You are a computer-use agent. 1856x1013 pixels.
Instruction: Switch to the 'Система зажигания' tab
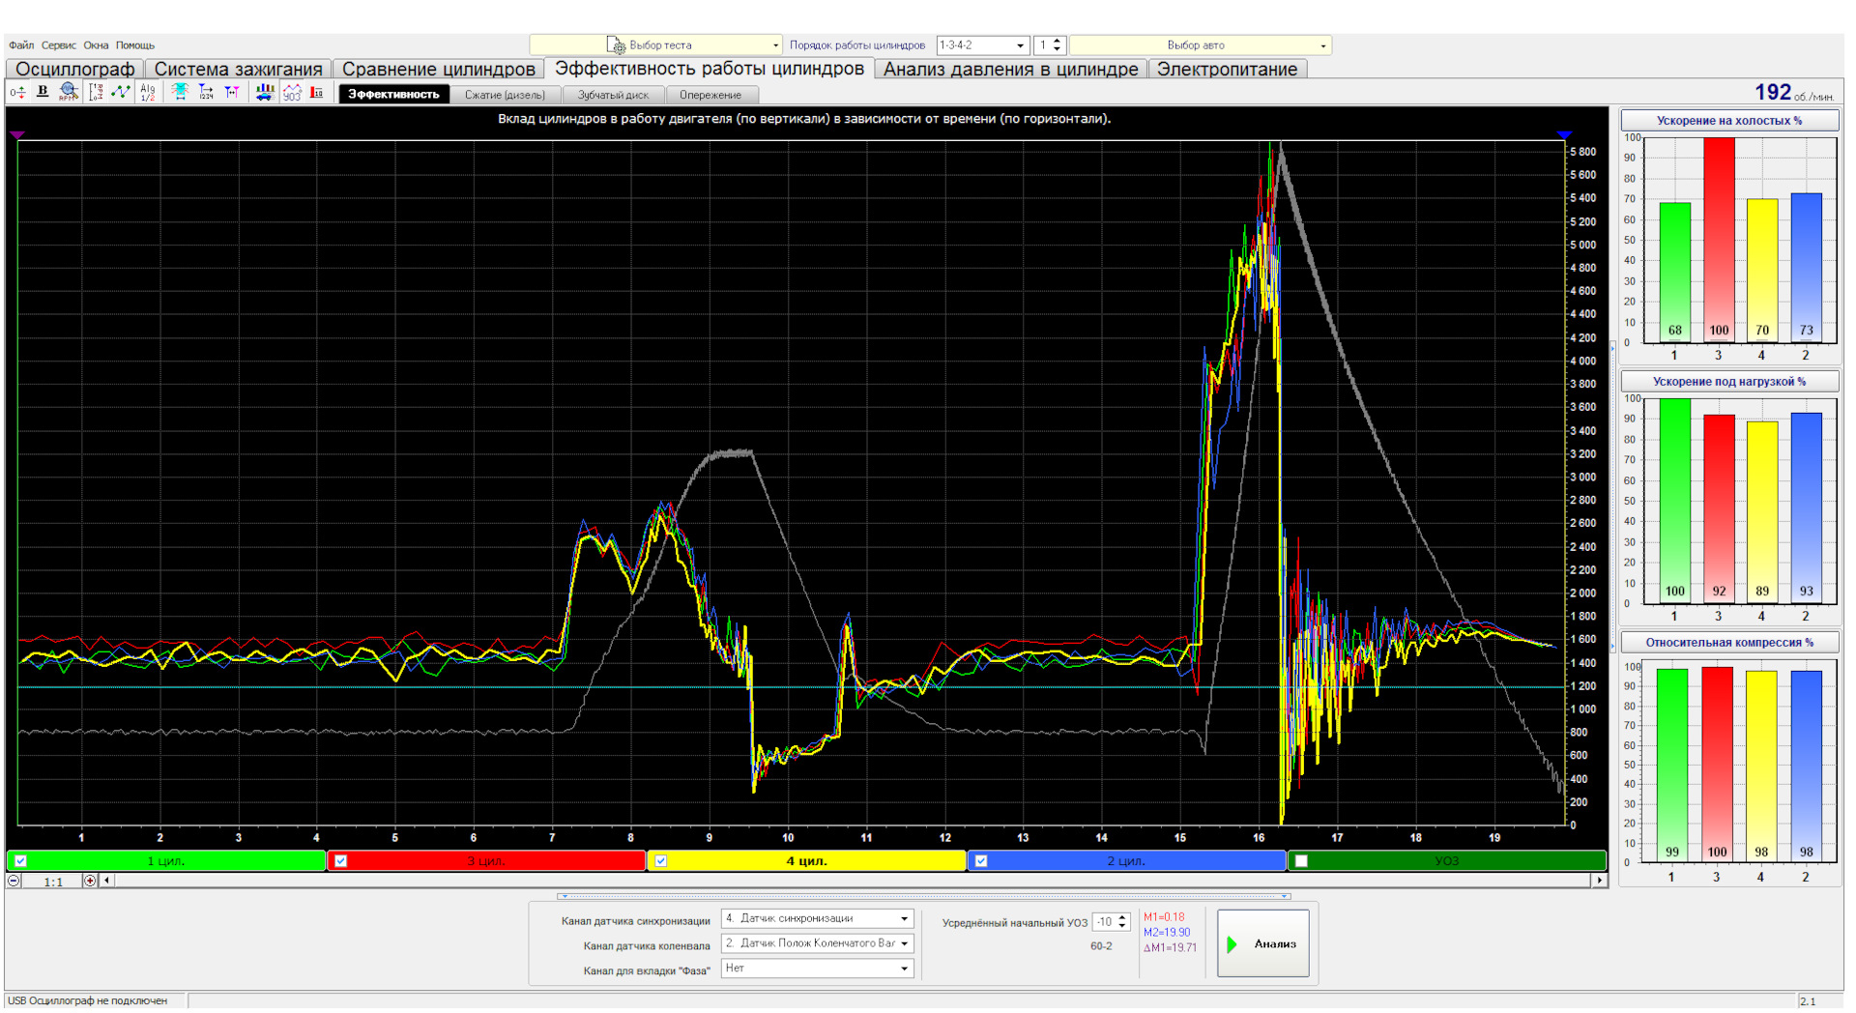point(238,70)
